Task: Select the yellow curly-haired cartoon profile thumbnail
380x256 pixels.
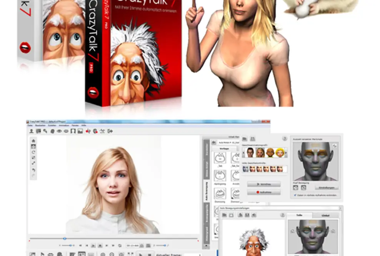Action: 280,153
